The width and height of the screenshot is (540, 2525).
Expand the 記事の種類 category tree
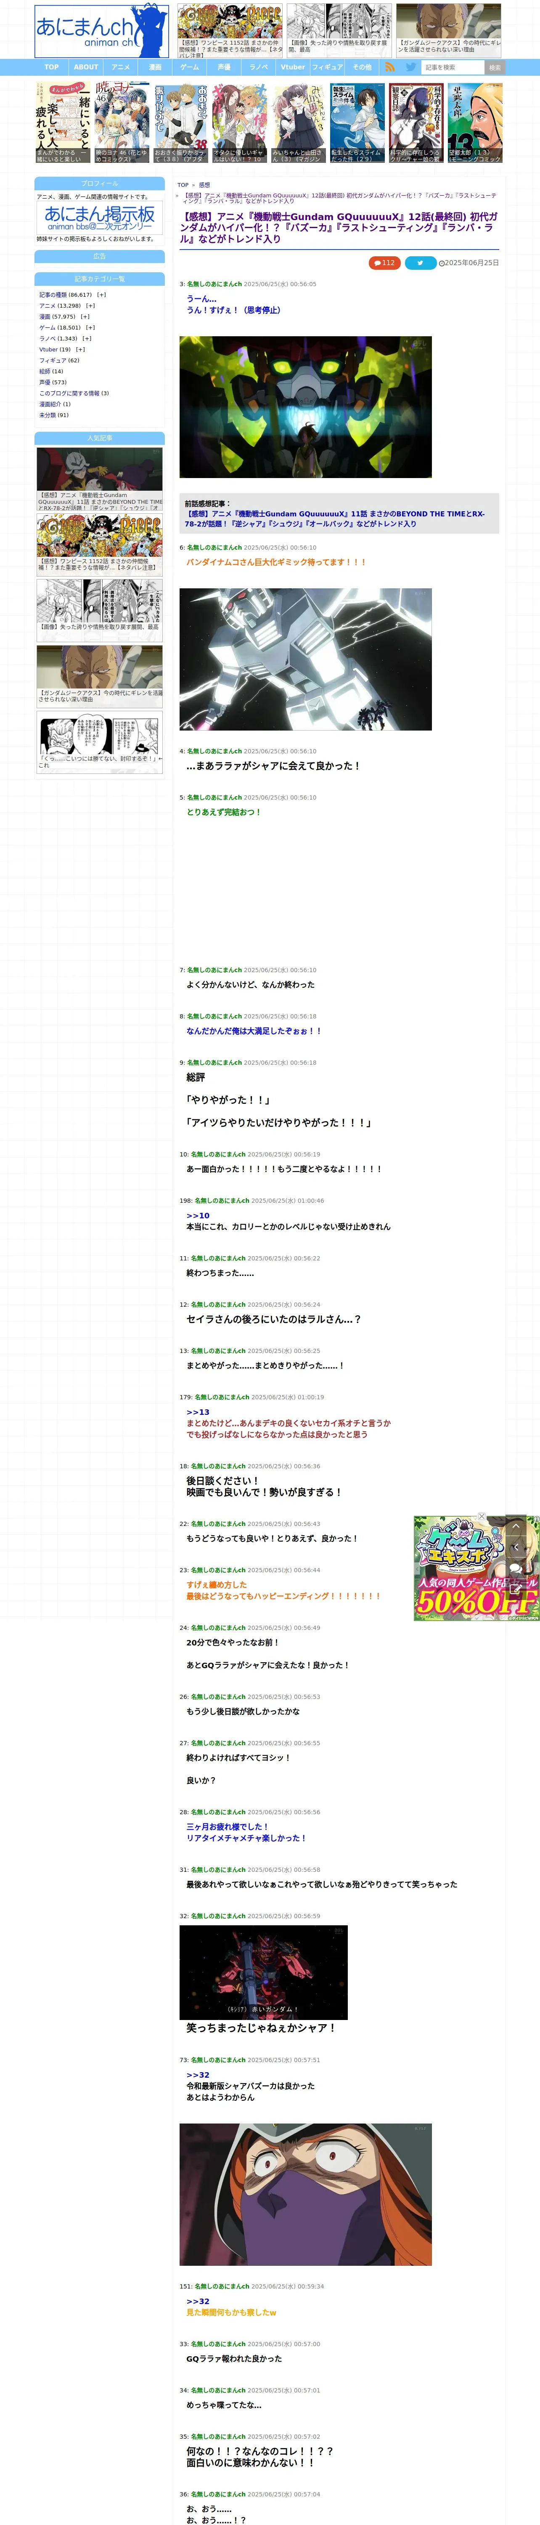coord(101,295)
